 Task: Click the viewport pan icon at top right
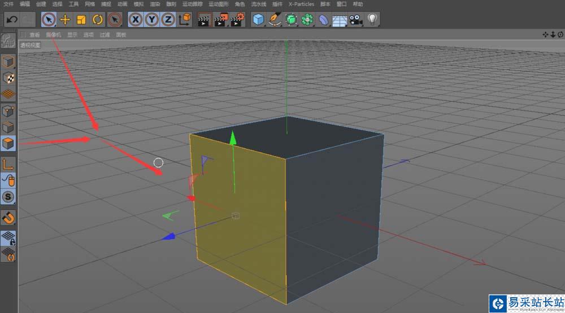click(x=545, y=34)
